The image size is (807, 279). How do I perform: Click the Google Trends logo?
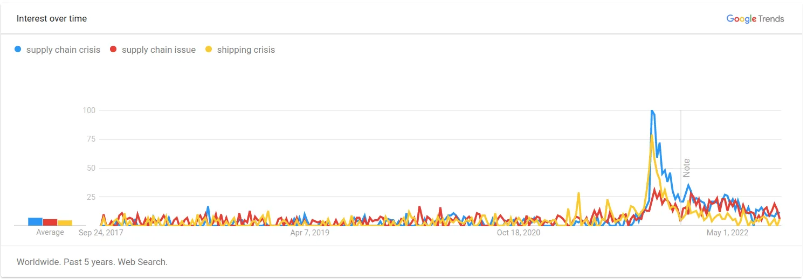coord(755,19)
